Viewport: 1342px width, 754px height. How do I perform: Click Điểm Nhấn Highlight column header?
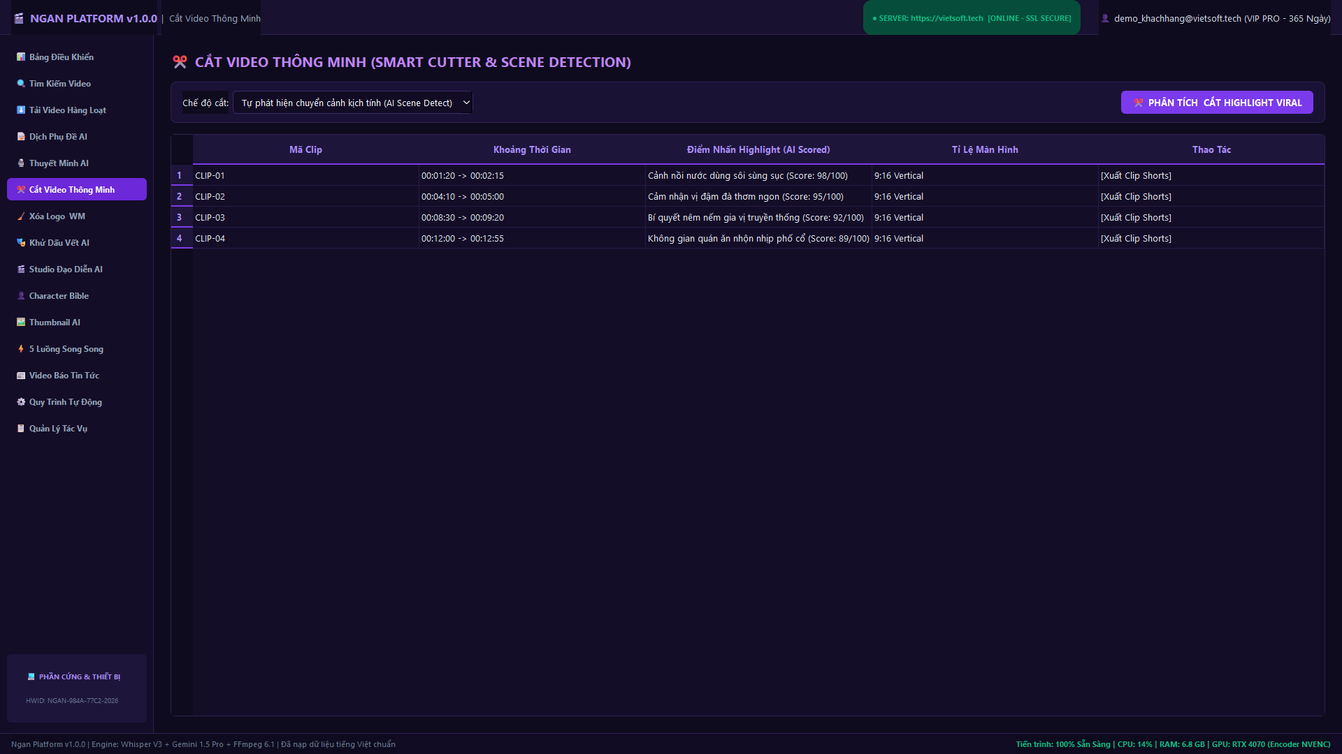coord(758,149)
